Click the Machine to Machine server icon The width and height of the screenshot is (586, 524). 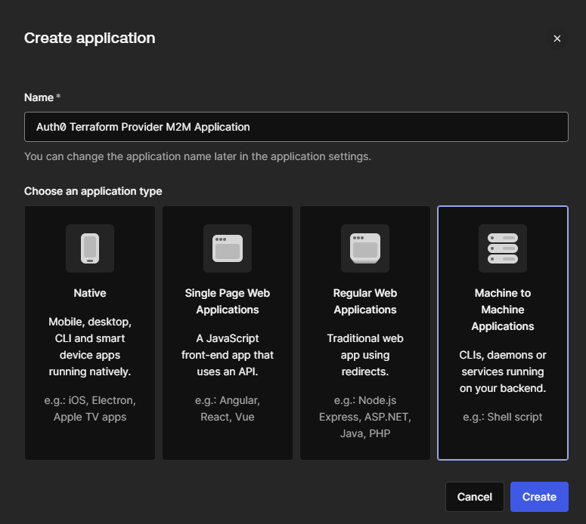503,248
